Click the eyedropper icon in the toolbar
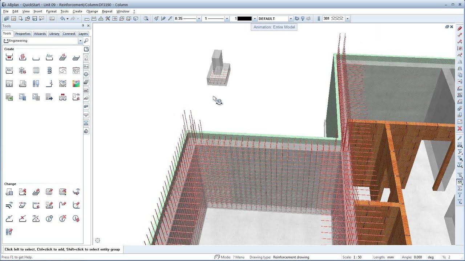The height and width of the screenshot is (261, 465). [170, 18]
